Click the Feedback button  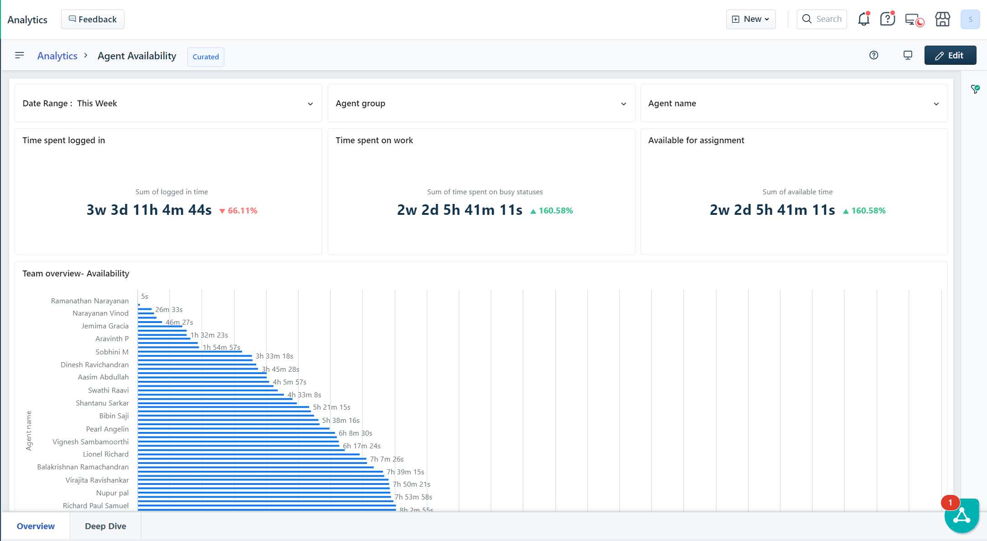click(93, 19)
